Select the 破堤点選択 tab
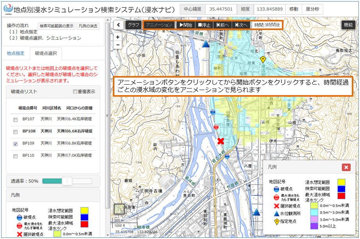This screenshot has height=239, width=360. [x=46, y=53]
